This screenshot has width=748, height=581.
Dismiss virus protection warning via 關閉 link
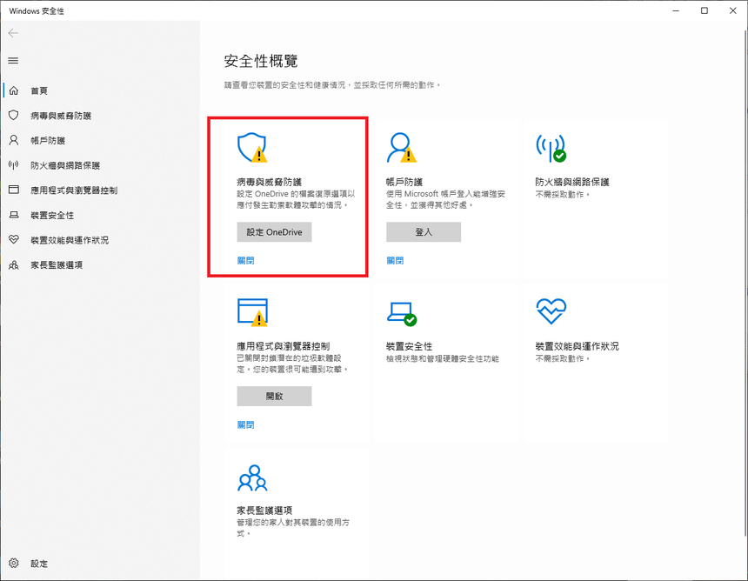point(245,260)
